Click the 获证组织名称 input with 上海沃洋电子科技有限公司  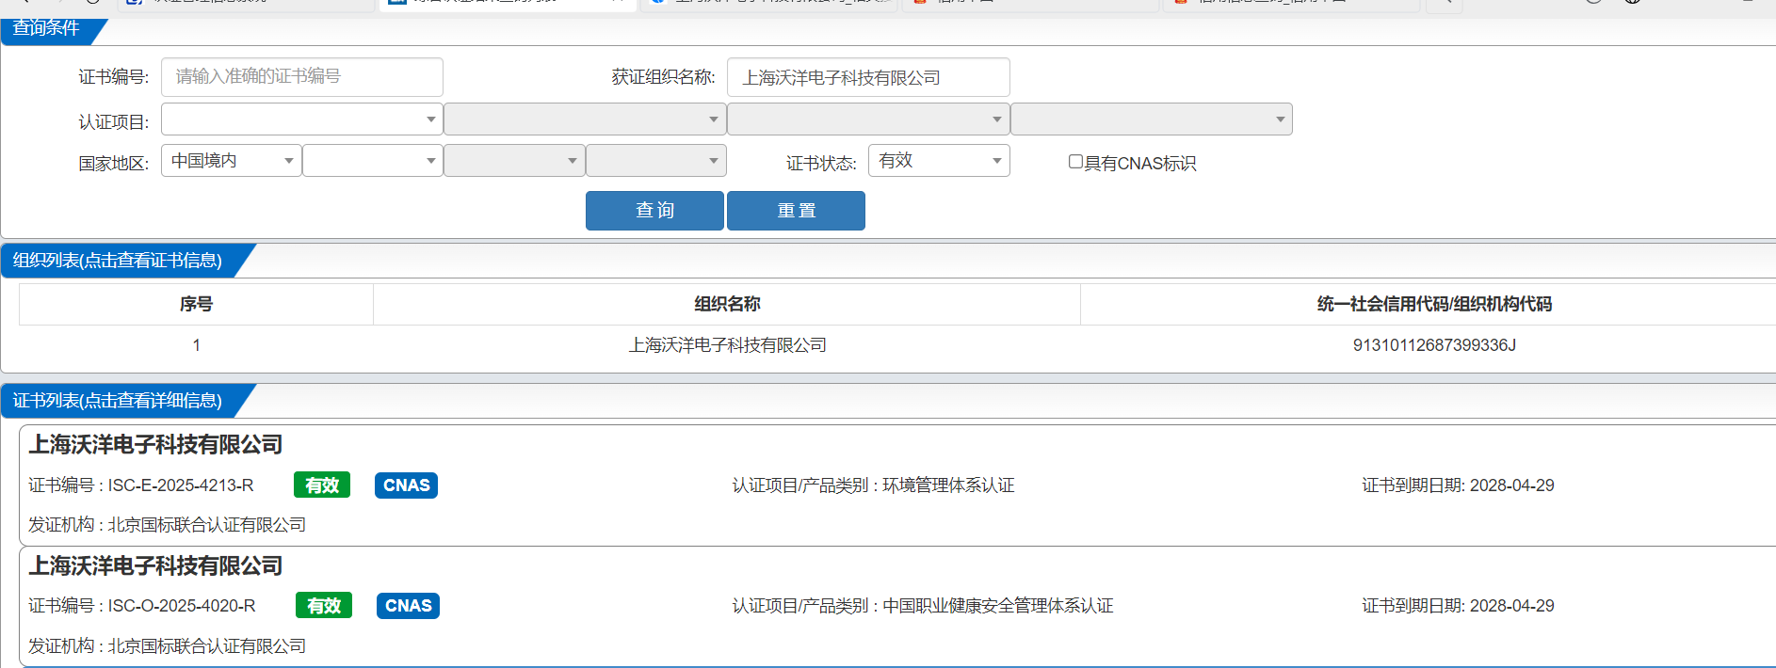(x=868, y=77)
